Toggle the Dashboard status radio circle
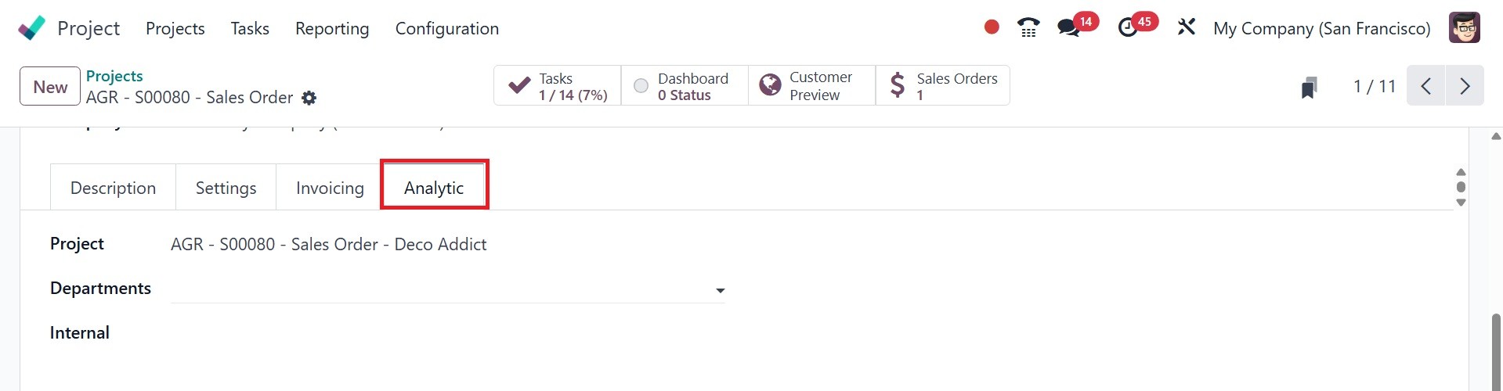The image size is (1503, 391). pyautogui.click(x=641, y=86)
